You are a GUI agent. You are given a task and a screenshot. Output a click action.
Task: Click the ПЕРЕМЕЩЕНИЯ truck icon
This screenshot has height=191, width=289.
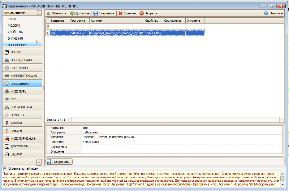[7, 107]
